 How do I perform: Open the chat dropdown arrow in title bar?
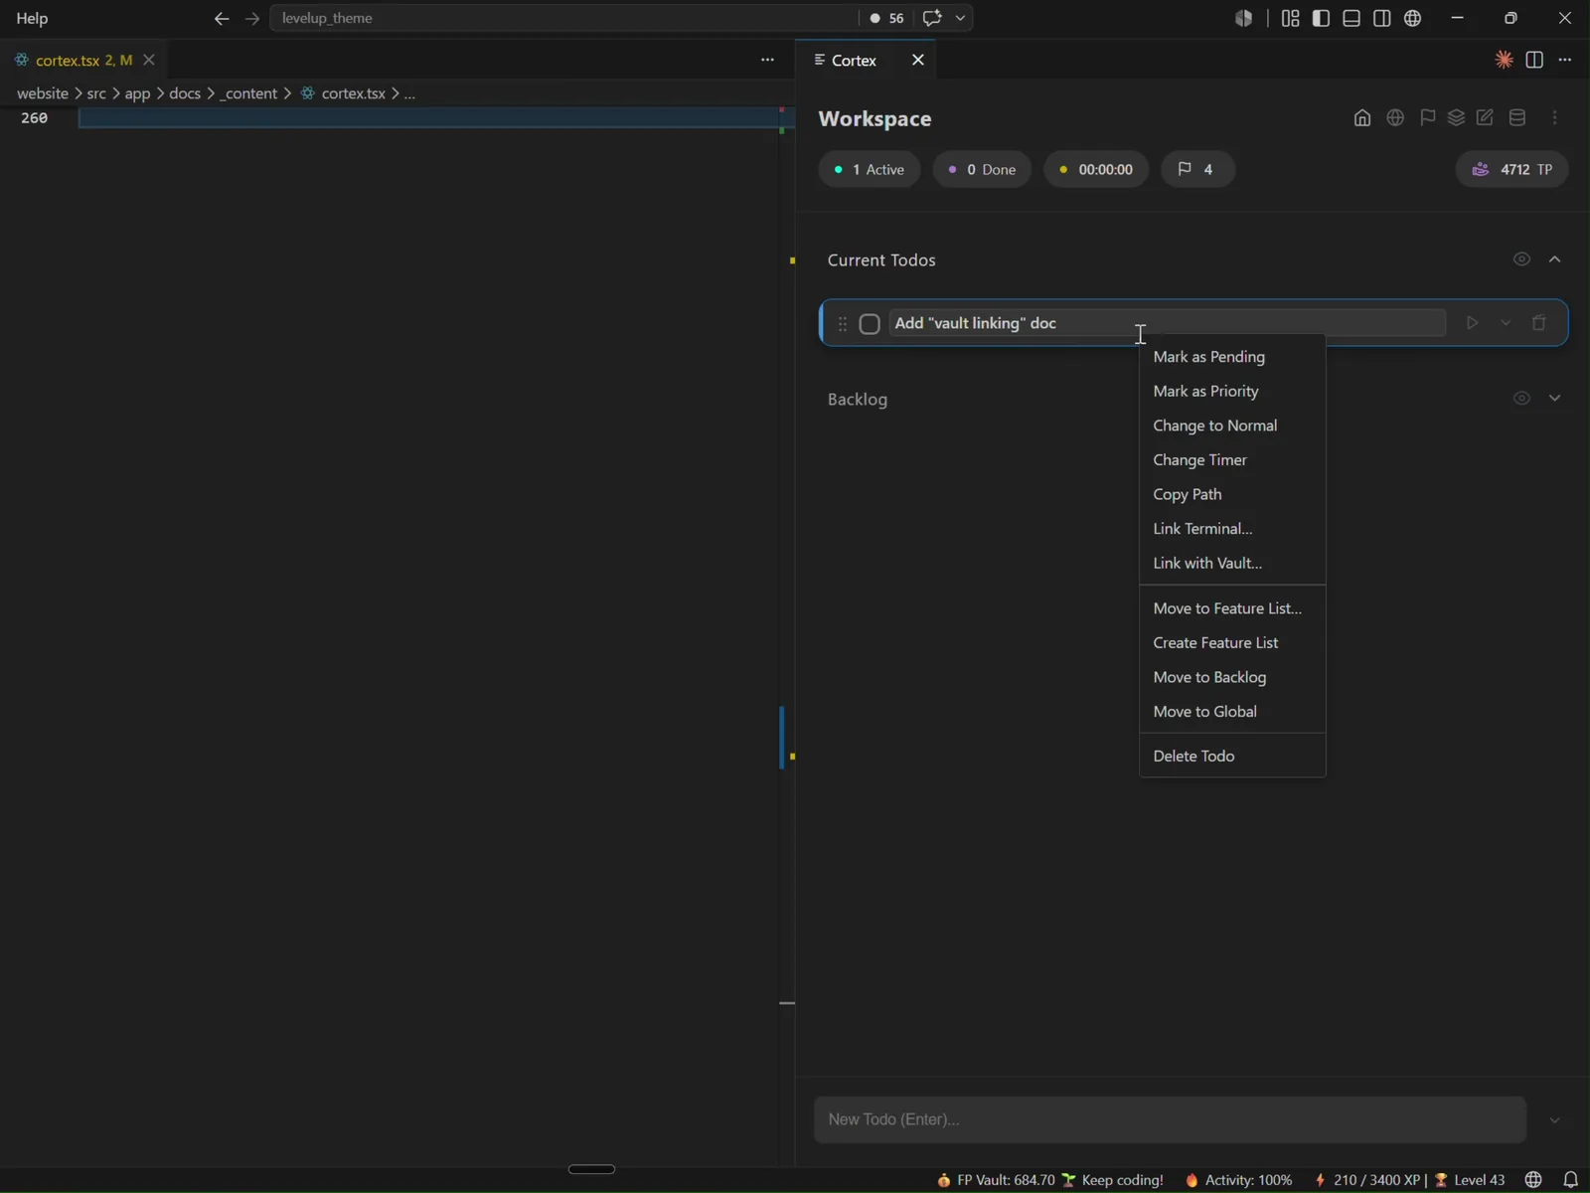coord(960,18)
